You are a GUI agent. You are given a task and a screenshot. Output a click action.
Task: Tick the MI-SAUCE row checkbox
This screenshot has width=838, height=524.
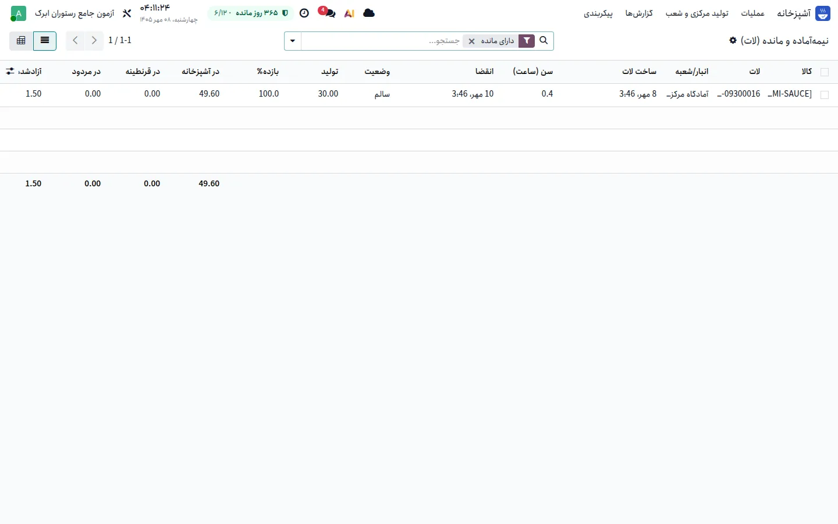click(x=824, y=95)
